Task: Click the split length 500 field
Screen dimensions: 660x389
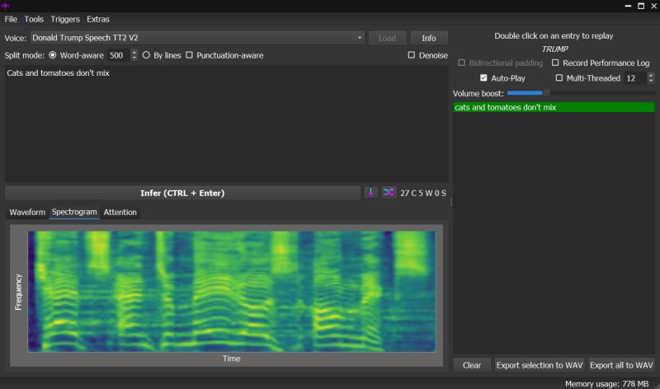Action: (x=118, y=55)
